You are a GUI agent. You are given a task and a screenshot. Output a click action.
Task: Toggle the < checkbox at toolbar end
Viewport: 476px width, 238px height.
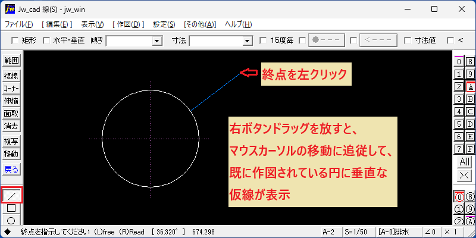[x=450, y=40]
